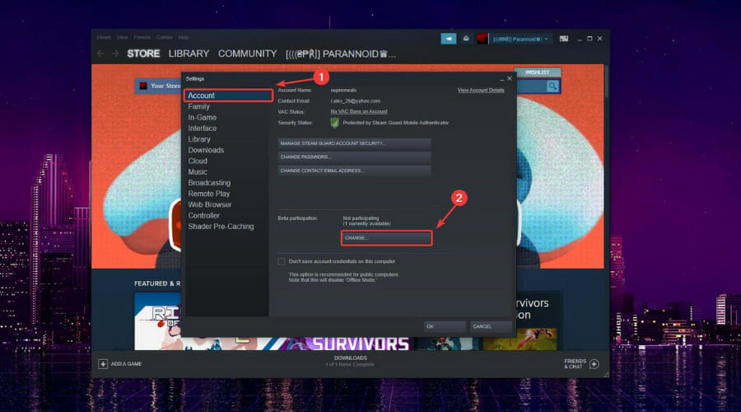Open the Help menu
Image resolution: width=741 pixels, height=412 pixels.
point(184,37)
